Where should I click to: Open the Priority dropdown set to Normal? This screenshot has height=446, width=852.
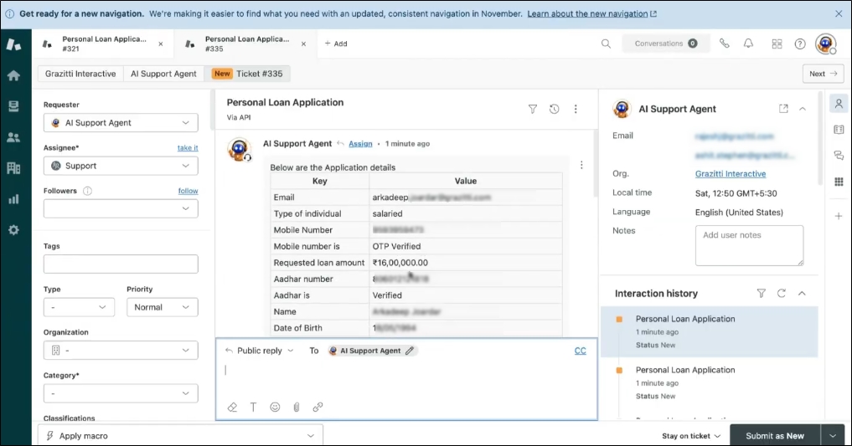pyautogui.click(x=162, y=307)
